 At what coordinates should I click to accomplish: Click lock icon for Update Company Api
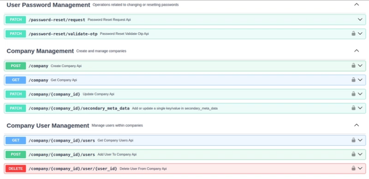pos(353,94)
